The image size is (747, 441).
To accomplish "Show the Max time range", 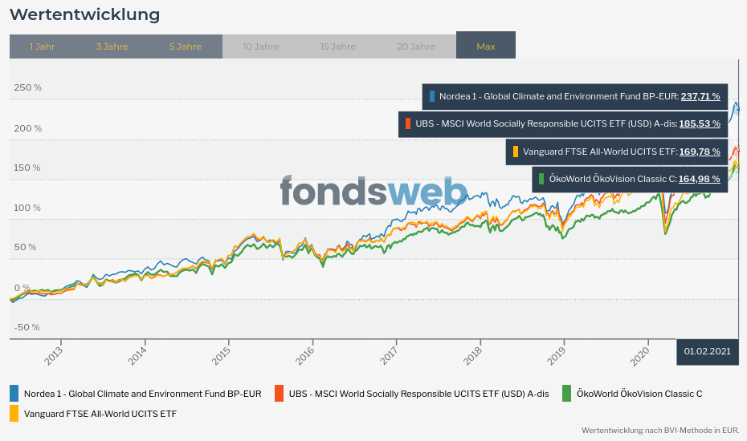I will click(x=486, y=47).
